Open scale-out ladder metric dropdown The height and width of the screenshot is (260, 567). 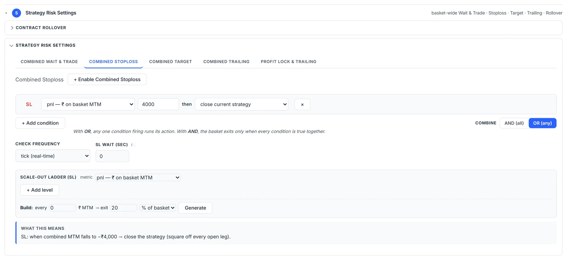pos(138,177)
